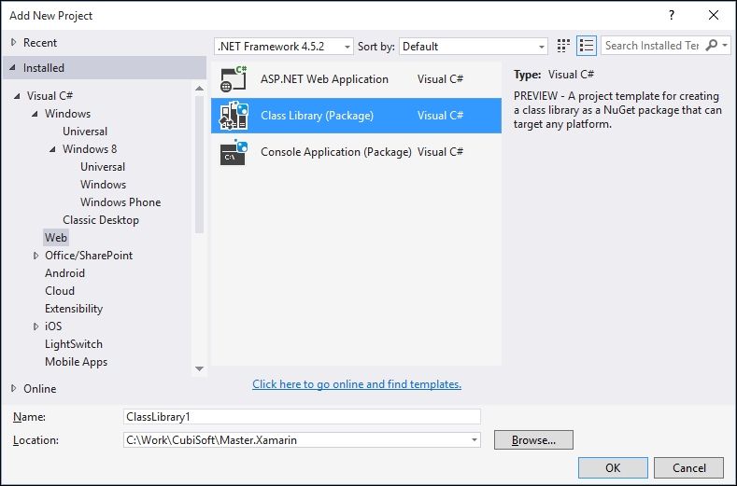Click the Browse... button

[x=533, y=440]
